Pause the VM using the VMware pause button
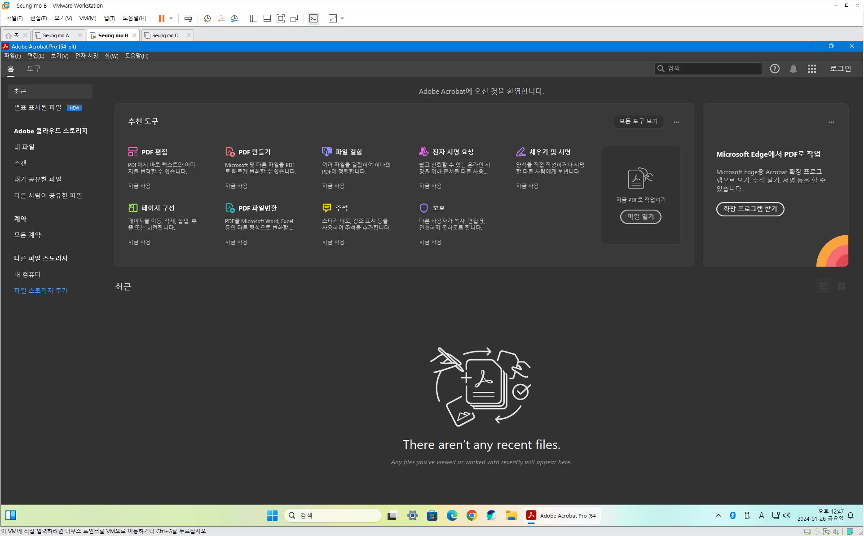Viewport: 864px width, 536px height. (162, 18)
